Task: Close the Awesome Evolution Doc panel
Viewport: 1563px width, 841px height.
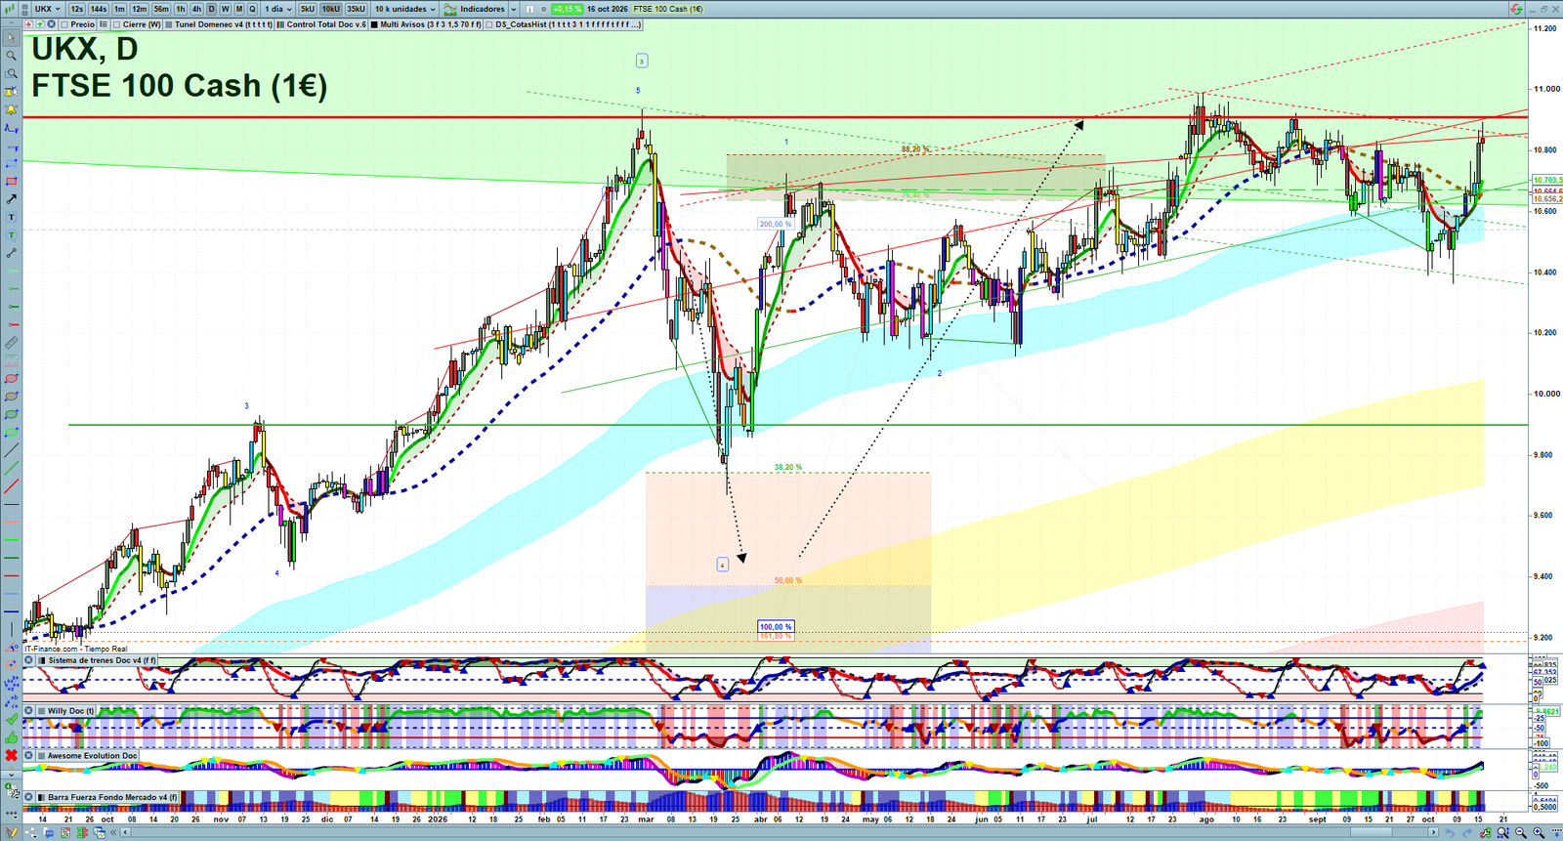Action: tap(29, 755)
